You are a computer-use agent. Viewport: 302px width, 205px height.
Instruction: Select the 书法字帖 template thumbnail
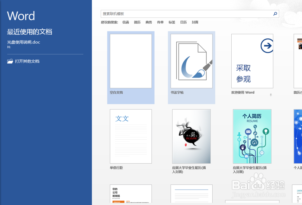pyautogui.click(x=191, y=61)
